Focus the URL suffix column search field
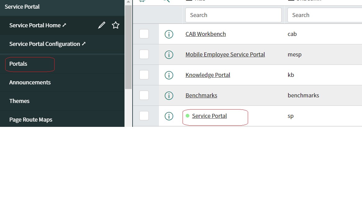 tap(325, 15)
